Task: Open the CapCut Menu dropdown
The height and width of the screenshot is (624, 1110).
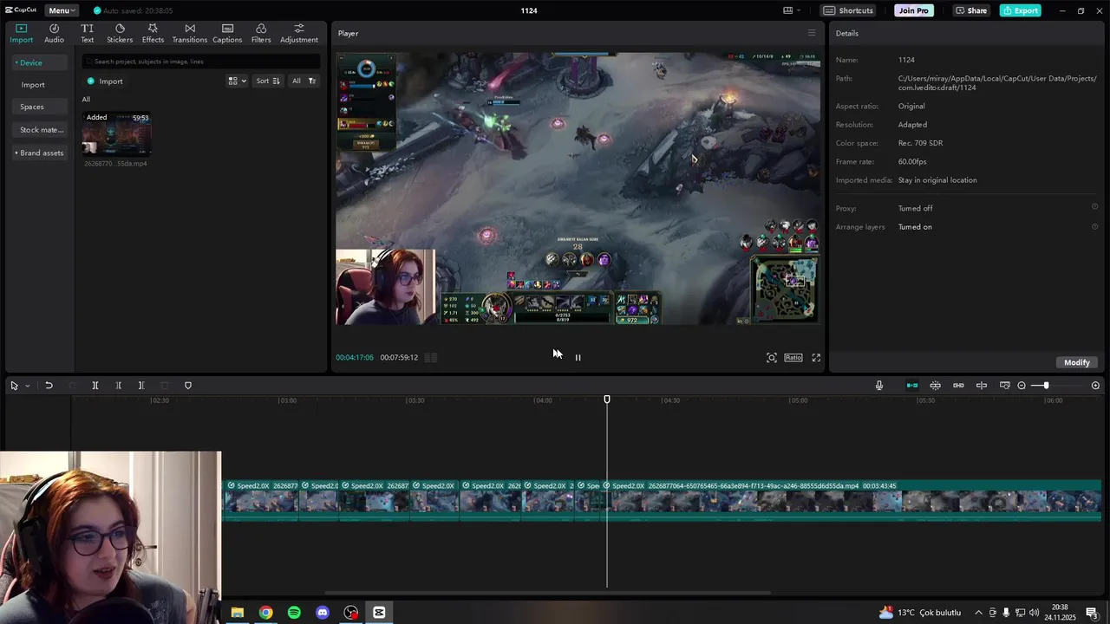Action: pos(62,10)
